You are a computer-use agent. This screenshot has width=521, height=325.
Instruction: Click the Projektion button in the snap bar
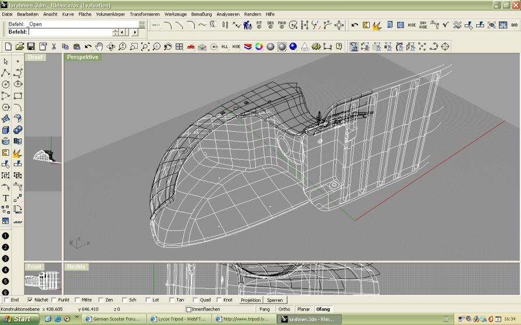pyautogui.click(x=251, y=300)
